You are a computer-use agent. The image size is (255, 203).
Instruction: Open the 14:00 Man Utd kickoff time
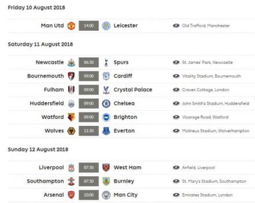tap(89, 26)
